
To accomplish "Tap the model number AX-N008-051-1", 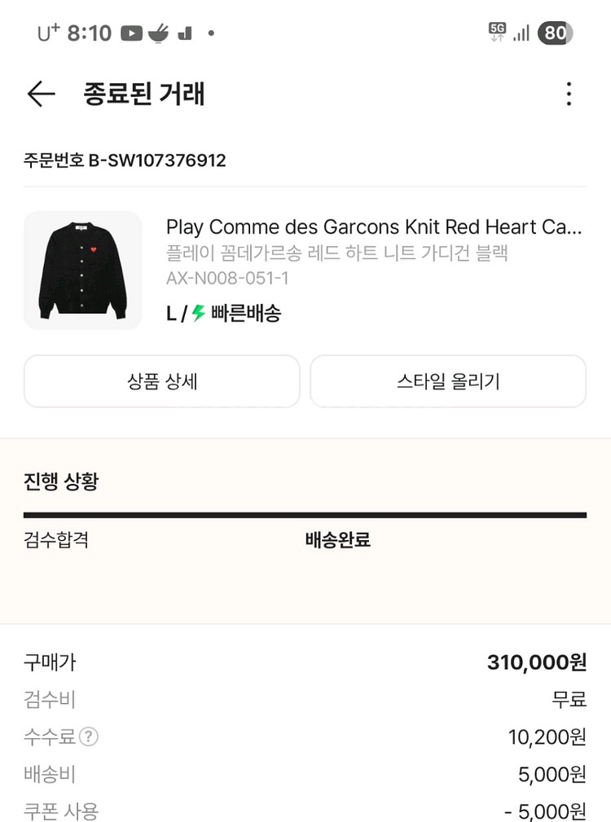I will pyautogui.click(x=227, y=279).
